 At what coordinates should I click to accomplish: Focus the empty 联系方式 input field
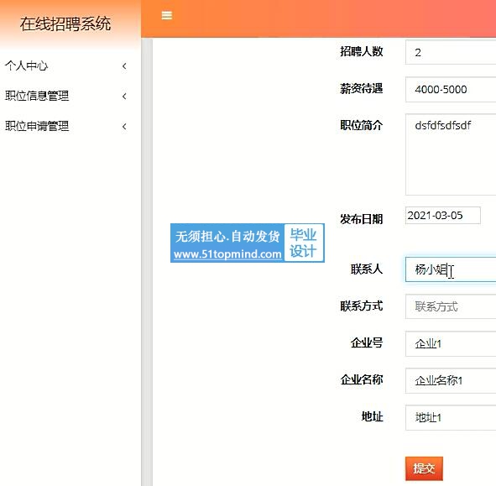[451, 306]
